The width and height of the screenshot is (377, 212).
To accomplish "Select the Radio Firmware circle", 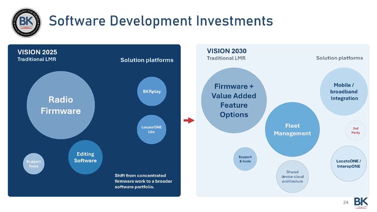I will pyautogui.click(x=61, y=105).
